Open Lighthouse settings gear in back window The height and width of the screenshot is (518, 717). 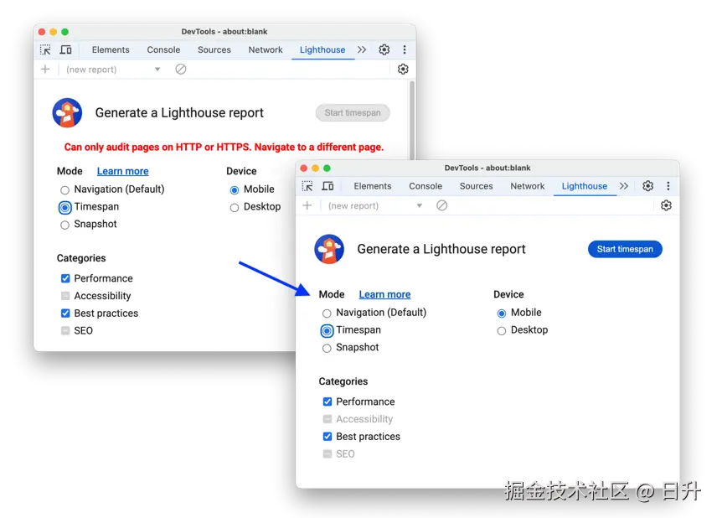tap(403, 69)
